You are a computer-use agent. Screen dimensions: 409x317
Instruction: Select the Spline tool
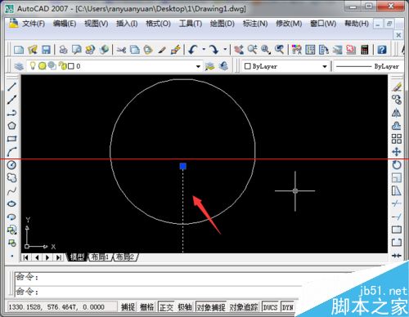tap(11, 191)
